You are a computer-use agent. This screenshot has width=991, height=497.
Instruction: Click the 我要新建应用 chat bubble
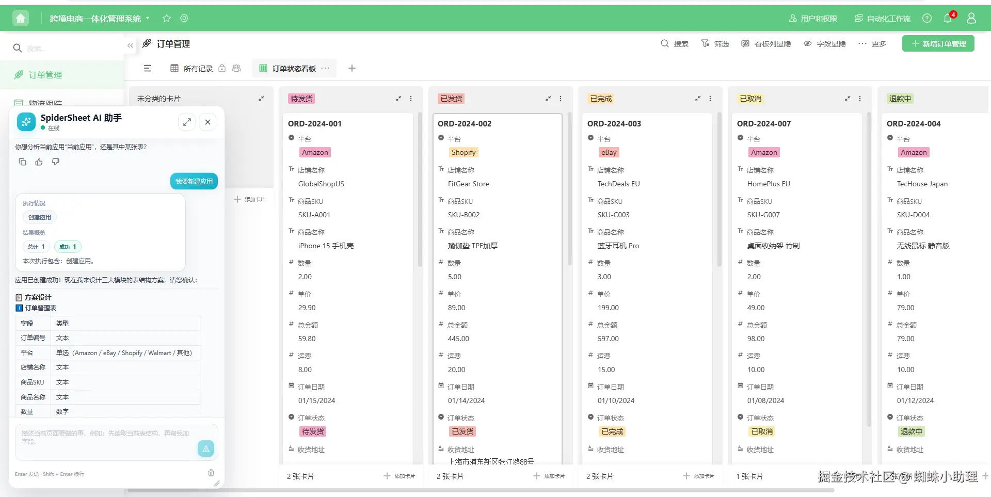(x=194, y=181)
